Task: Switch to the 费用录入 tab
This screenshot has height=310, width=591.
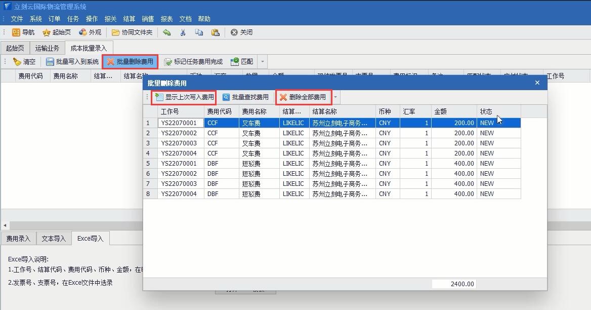Action: [18, 239]
